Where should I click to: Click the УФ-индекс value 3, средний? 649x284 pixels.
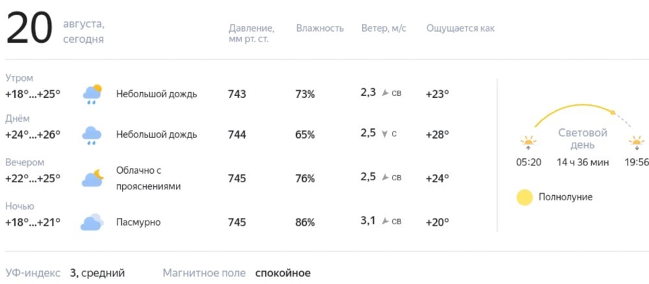pyautogui.click(x=97, y=273)
